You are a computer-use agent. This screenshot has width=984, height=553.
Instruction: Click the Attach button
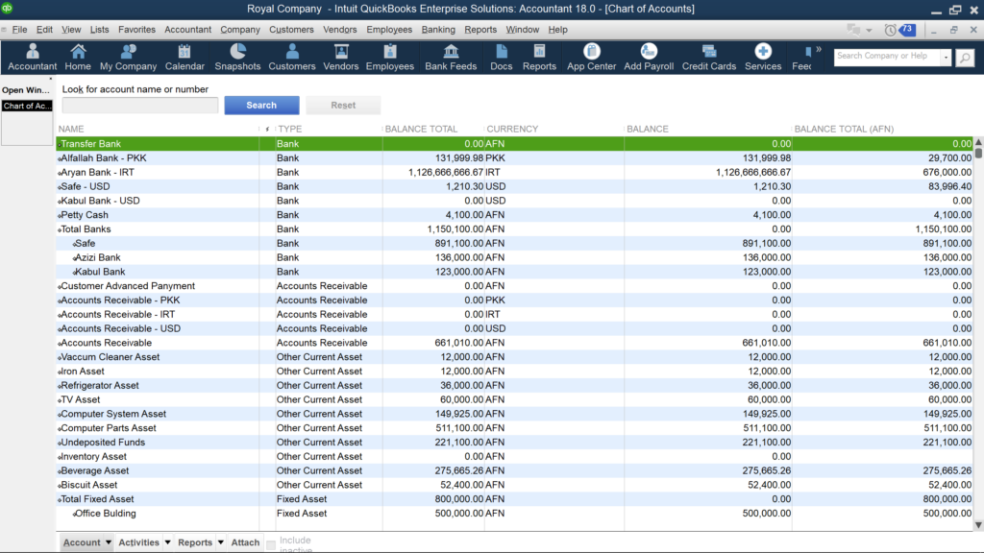click(245, 542)
